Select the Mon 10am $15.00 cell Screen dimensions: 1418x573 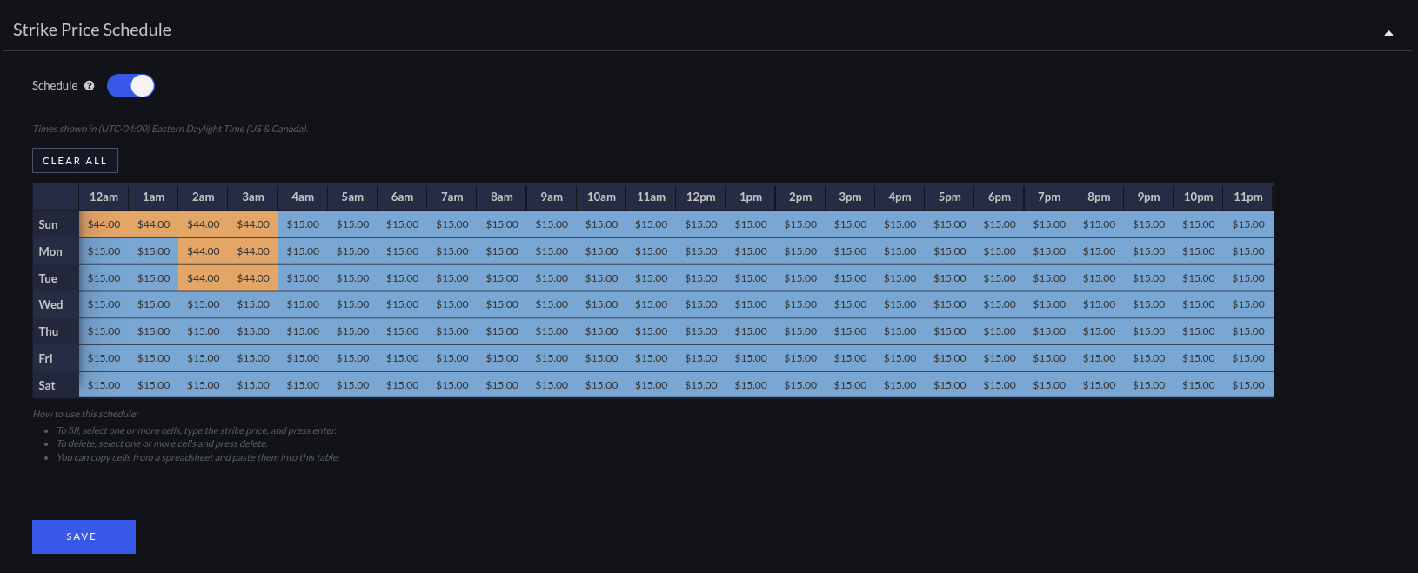601,251
